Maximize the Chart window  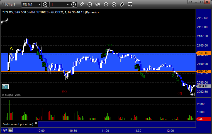coord(201,2)
